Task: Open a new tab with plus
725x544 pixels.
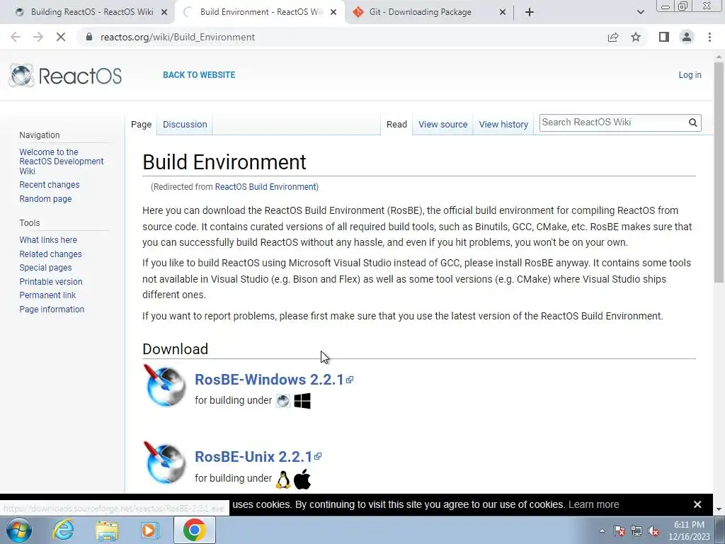Action: pyautogui.click(x=530, y=12)
